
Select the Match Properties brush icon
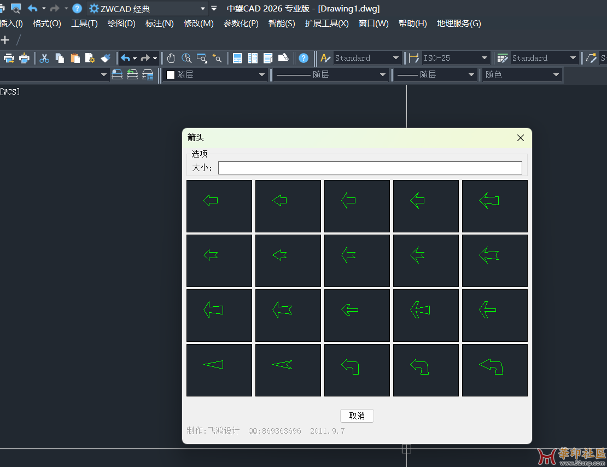[x=106, y=58]
